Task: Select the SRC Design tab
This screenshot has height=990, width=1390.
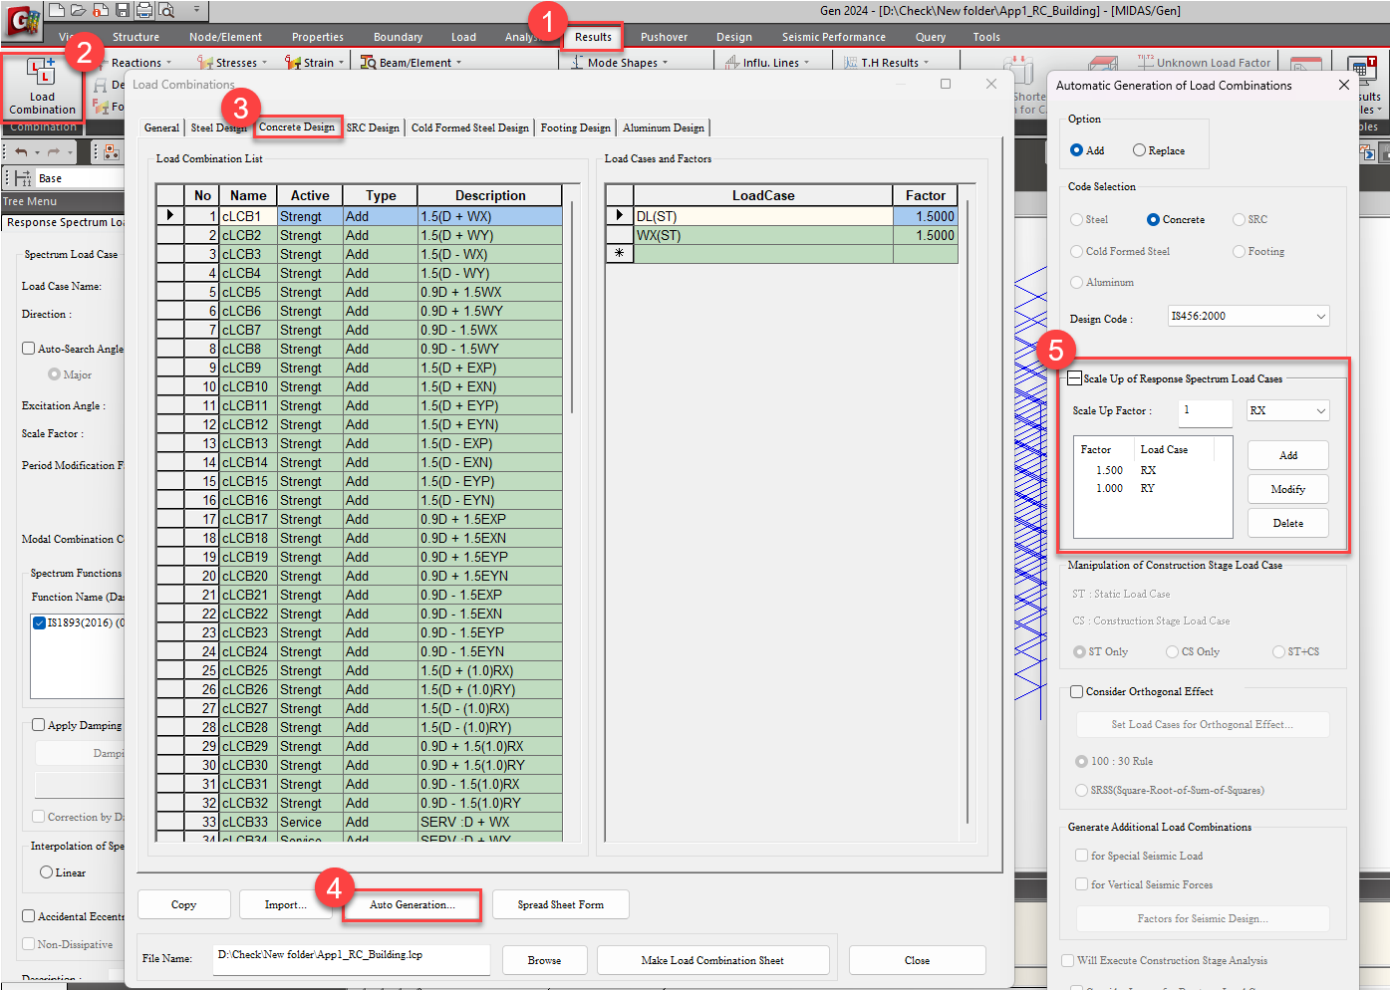Action: [373, 127]
